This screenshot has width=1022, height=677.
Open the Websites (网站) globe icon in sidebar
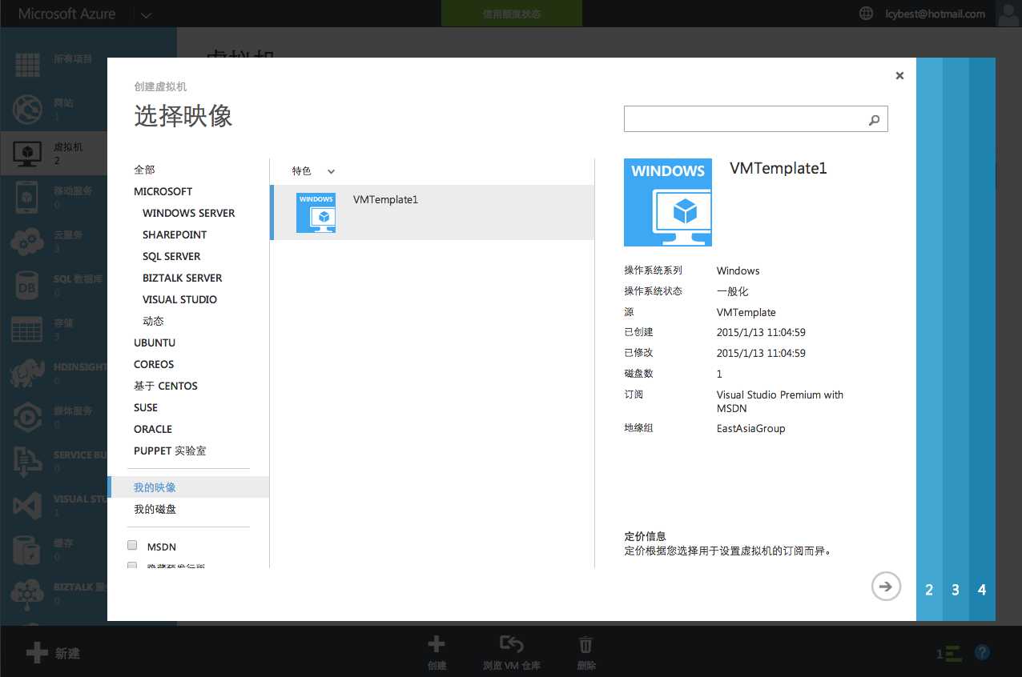point(28,108)
